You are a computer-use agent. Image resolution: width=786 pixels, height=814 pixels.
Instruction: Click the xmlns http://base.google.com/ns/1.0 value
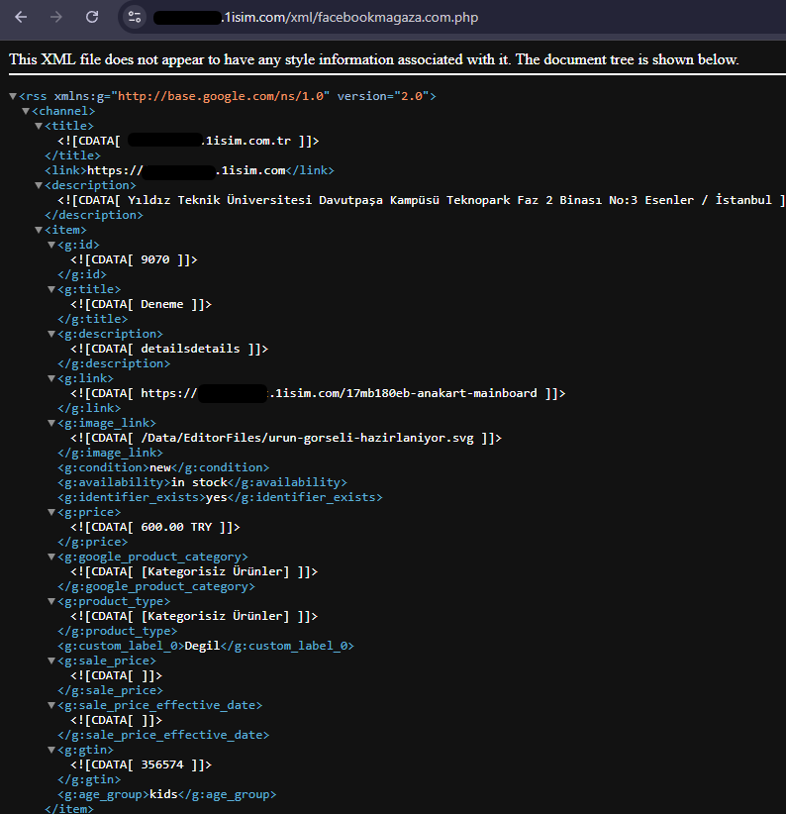coord(223,96)
